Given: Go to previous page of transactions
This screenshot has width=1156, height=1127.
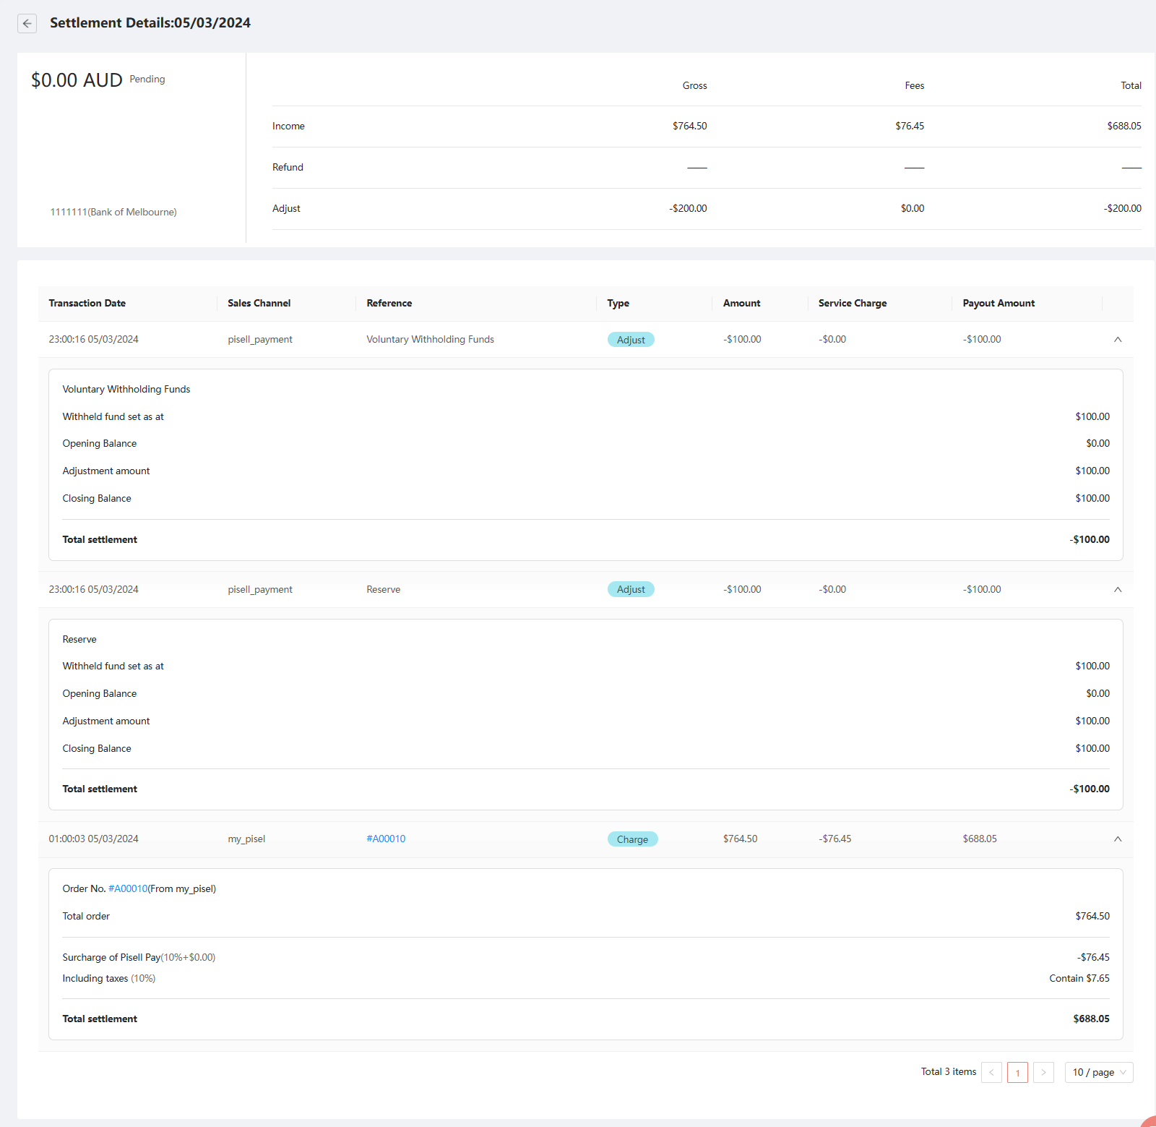Looking at the screenshot, I should pyautogui.click(x=991, y=1072).
